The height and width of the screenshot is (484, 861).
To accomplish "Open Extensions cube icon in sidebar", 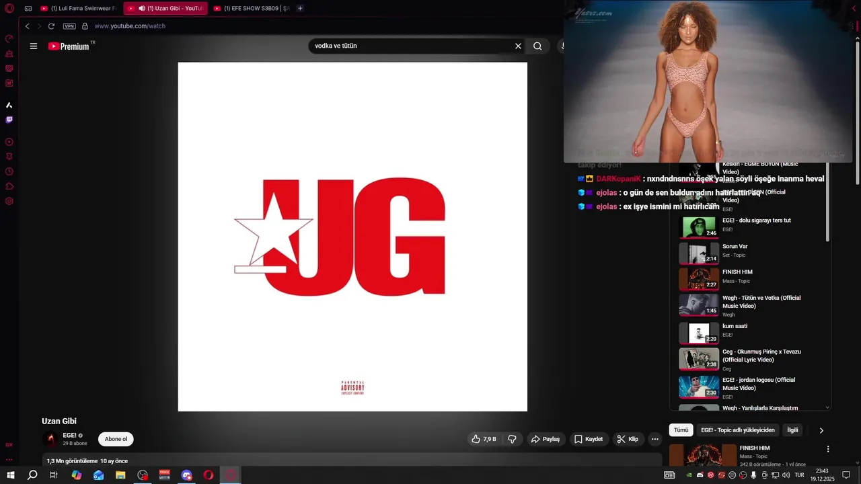I will point(9,186).
